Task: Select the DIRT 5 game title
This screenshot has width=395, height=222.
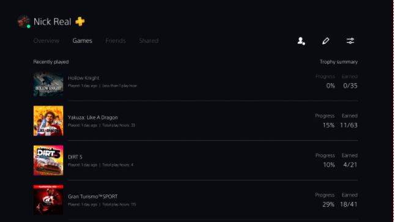Action: pos(75,157)
